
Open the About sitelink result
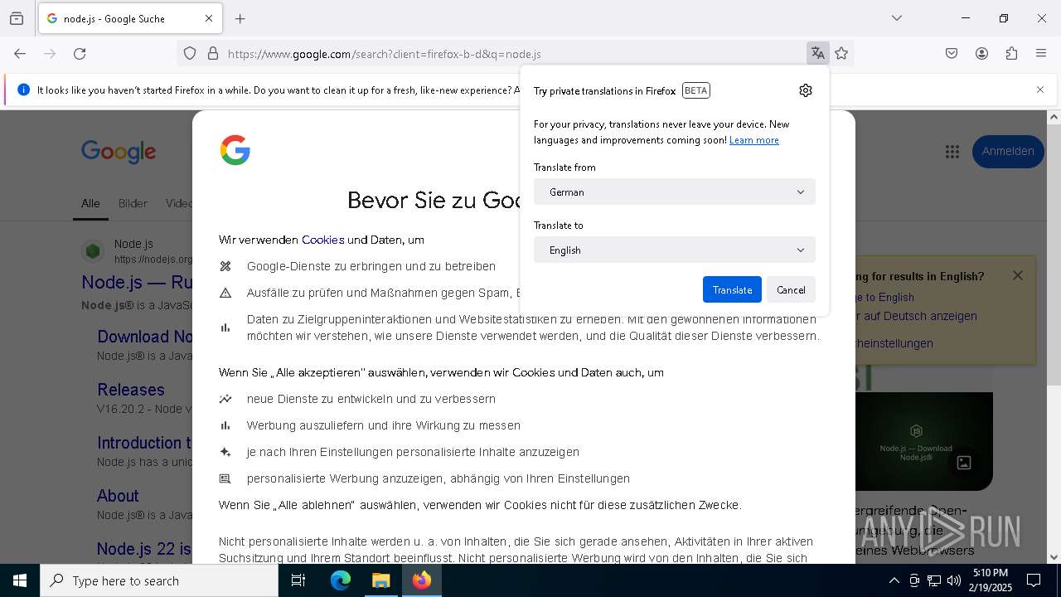pyautogui.click(x=118, y=496)
